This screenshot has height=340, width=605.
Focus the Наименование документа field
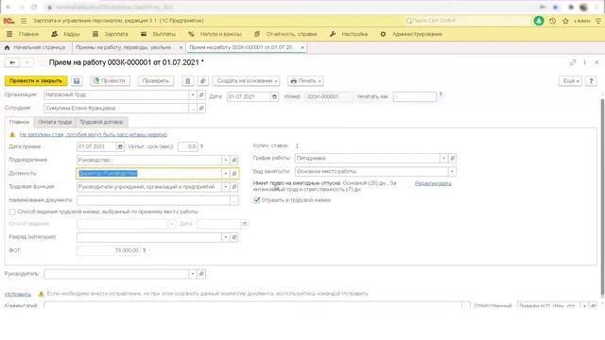click(153, 200)
